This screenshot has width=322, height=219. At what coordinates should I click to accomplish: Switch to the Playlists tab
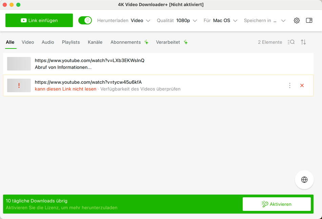71,42
